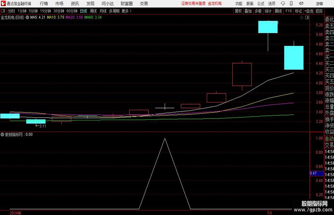
Task: Switch to the 1分钟 period tab
Action: (22, 11)
